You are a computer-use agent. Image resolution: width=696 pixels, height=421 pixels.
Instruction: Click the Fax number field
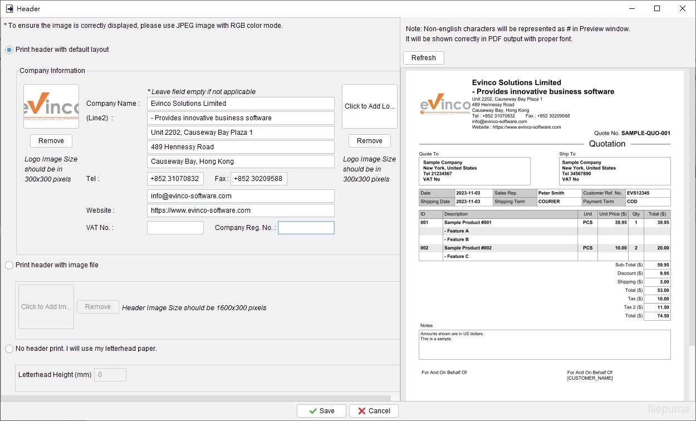coord(258,179)
